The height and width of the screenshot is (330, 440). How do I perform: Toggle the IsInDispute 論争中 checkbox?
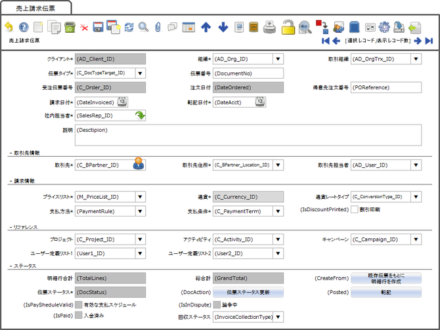tap(217, 305)
